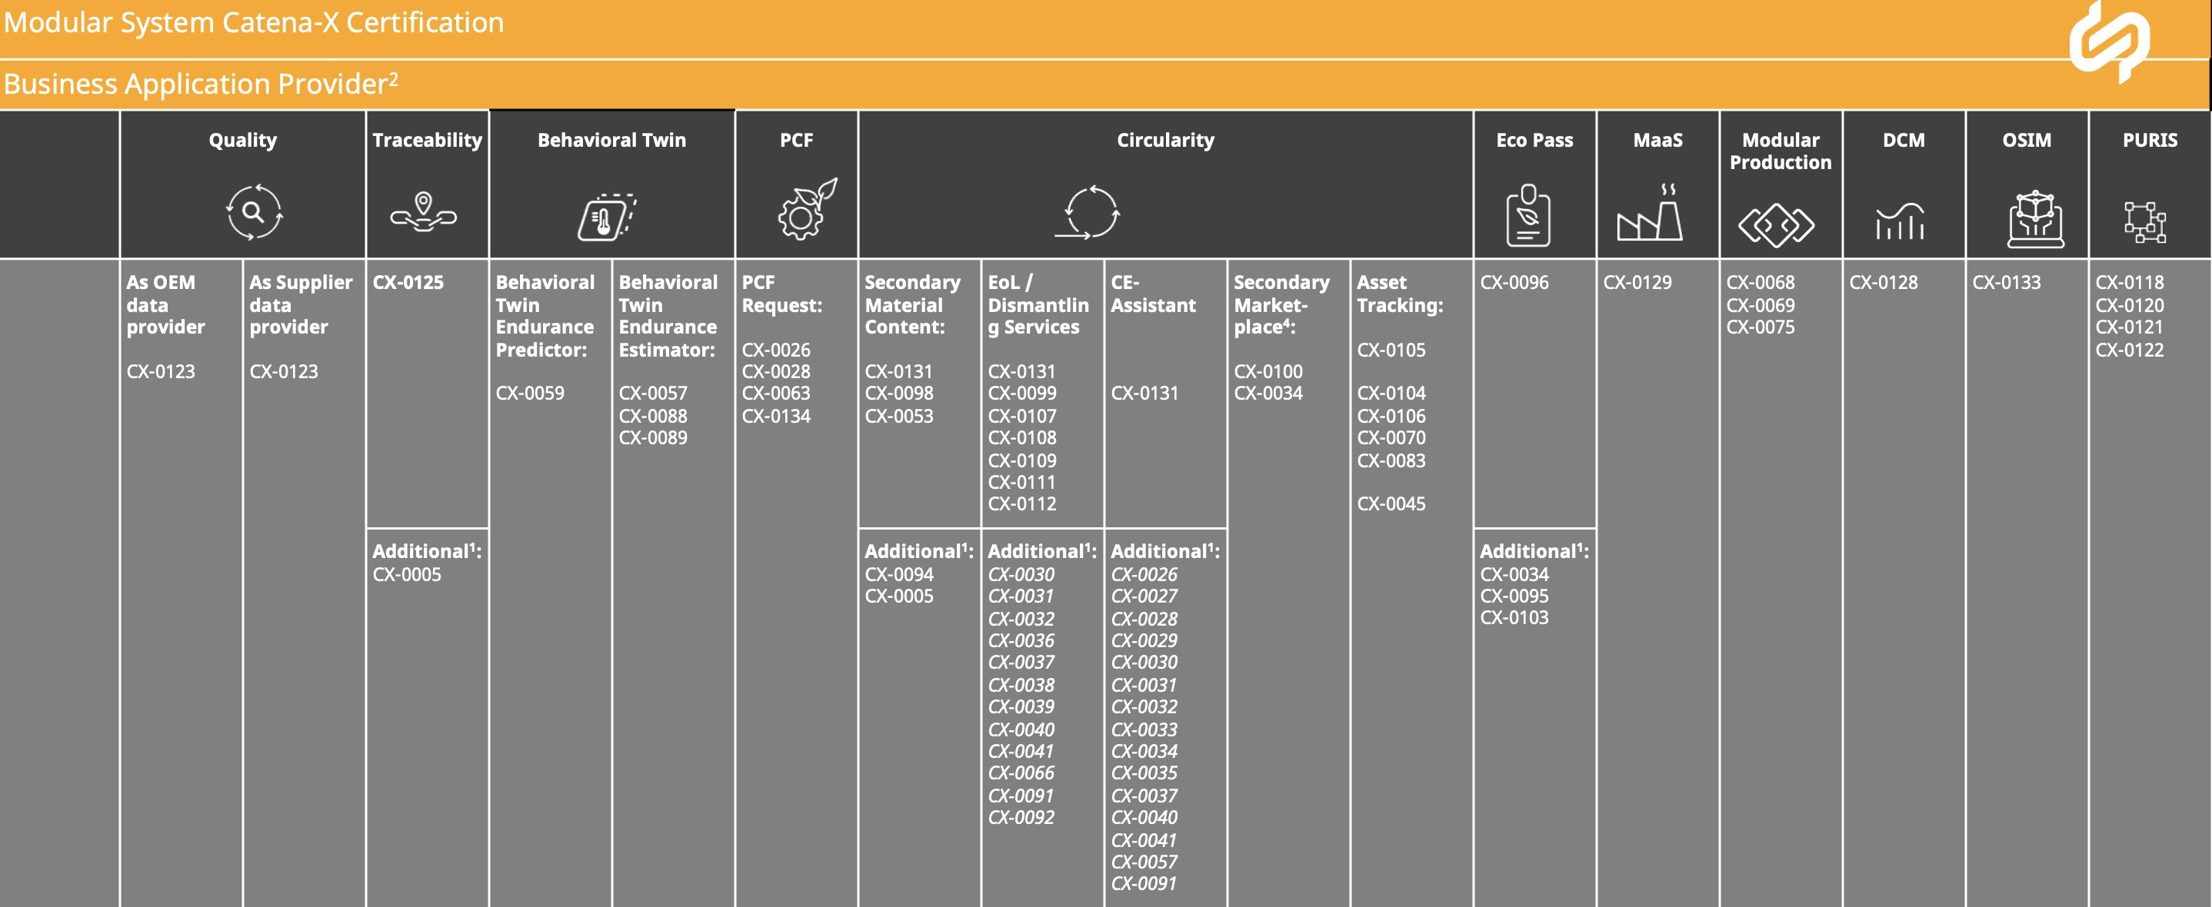2212x907 pixels.
Task: Click CX-0100 under Secondary Marketplace
Action: (1268, 371)
